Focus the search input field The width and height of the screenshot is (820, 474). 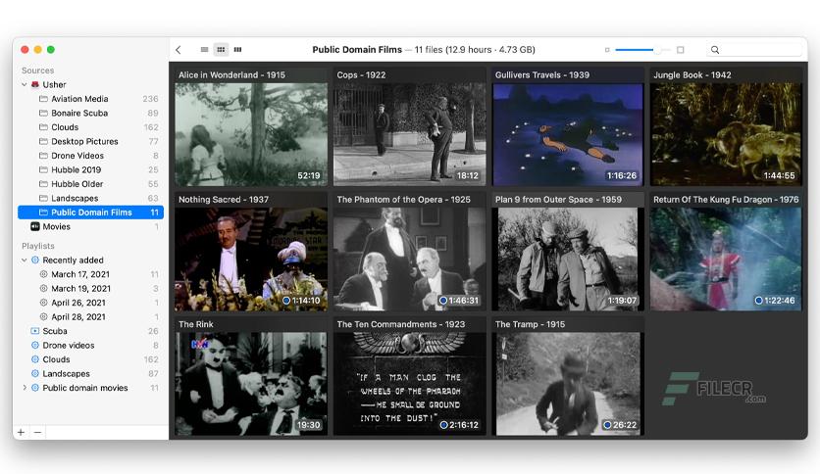pyautogui.click(x=753, y=50)
